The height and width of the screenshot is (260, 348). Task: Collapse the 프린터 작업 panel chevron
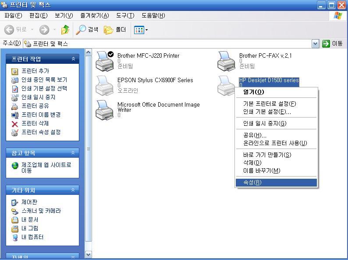(73, 59)
